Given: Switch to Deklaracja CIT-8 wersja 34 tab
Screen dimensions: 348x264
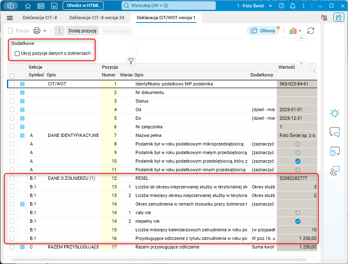Looking at the screenshot, I should point(97,18).
